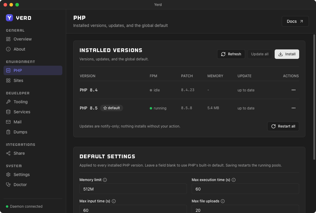Go to the About page
Screen dimensions: 316x213
pos(33,49)
